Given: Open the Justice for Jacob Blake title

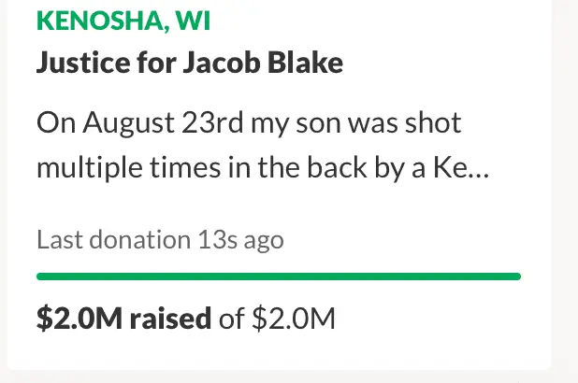Looking at the screenshot, I should coord(190,64).
